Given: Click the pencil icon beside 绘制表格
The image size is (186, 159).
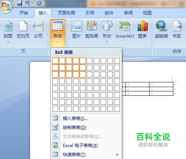Looking at the screenshot, I should 55,127.
